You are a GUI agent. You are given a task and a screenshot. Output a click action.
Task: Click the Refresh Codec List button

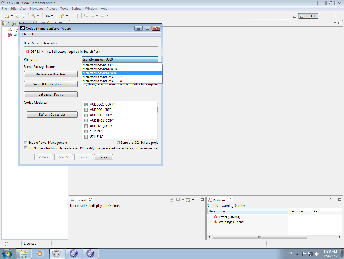click(x=52, y=115)
